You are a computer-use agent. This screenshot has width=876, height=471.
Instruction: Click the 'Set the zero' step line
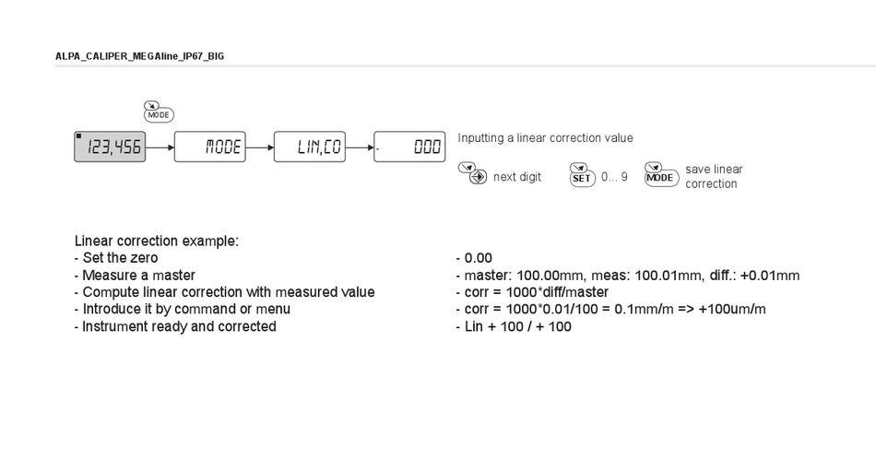(116, 258)
